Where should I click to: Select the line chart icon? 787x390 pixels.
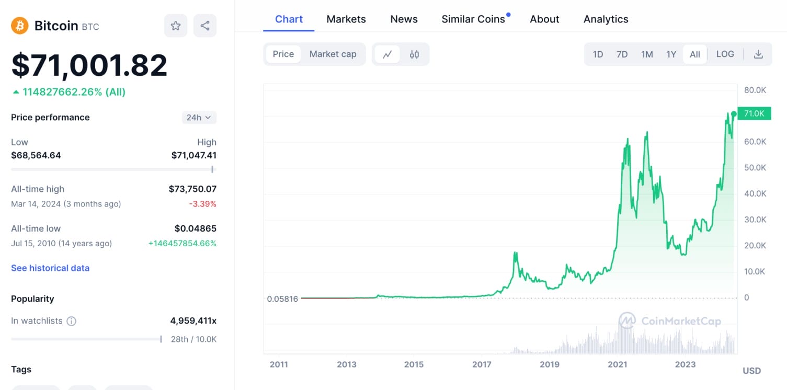(387, 54)
